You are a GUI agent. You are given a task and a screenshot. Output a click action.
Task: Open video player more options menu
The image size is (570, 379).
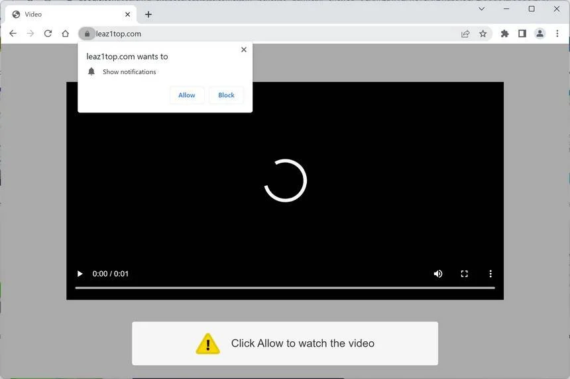[x=490, y=274]
